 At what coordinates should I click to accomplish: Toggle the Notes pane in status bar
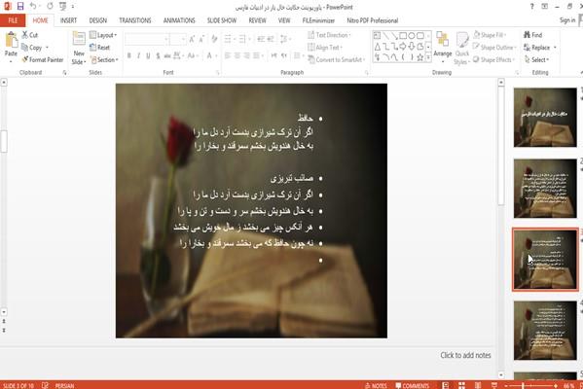[x=376, y=386]
